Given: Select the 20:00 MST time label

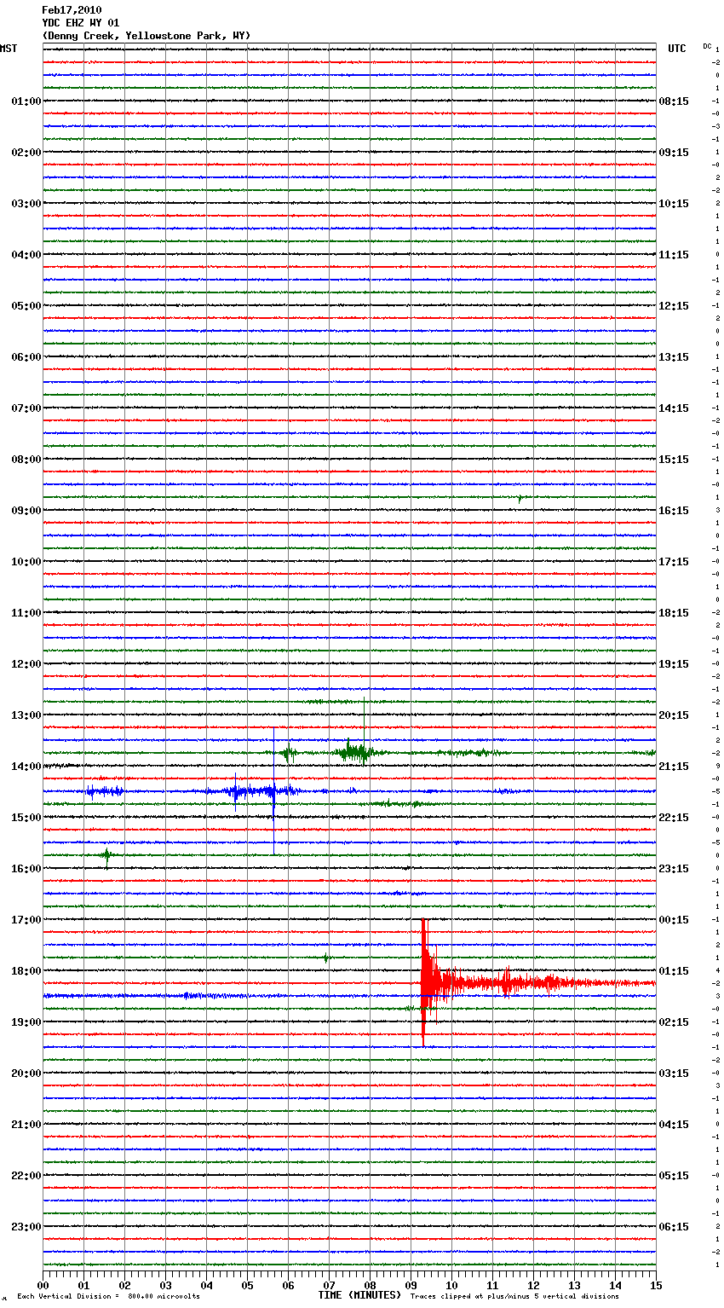Looking at the screenshot, I should 26,1074.
